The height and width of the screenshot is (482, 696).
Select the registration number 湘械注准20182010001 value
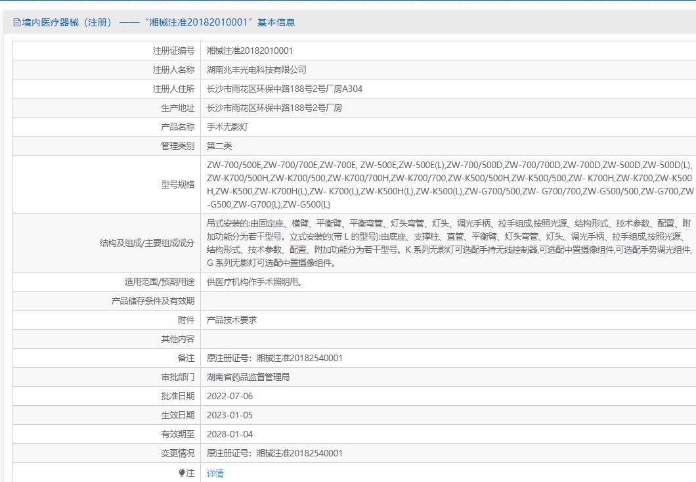coord(250,51)
